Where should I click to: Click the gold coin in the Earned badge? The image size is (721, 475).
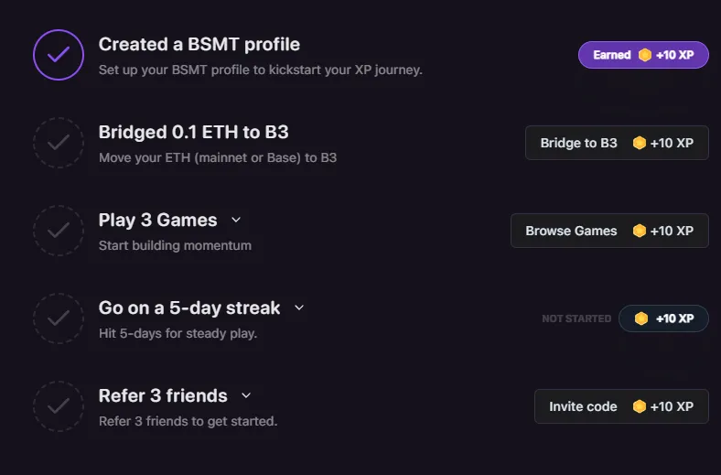645,55
